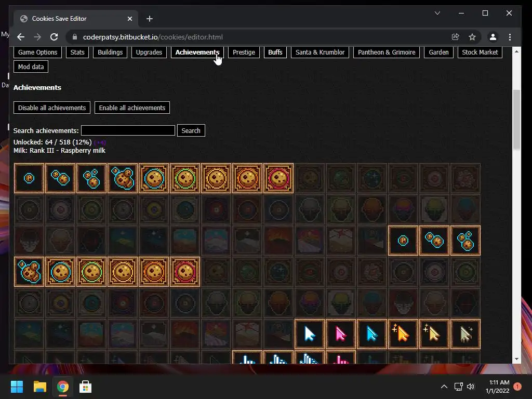Toggle yellow-ringed cookie achievement in top row
This screenshot has height=399, width=532.
tap(216, 178)
